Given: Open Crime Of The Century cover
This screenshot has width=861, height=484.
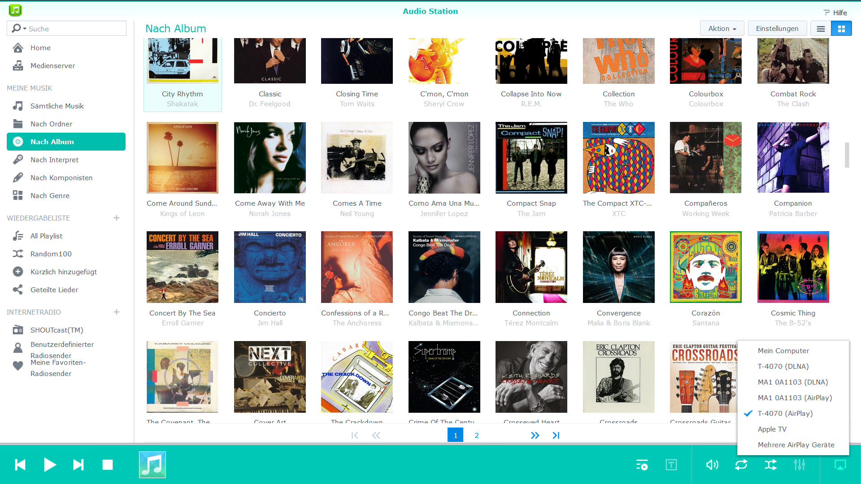Looking at the screenshot, I should (x=444, y=377).
